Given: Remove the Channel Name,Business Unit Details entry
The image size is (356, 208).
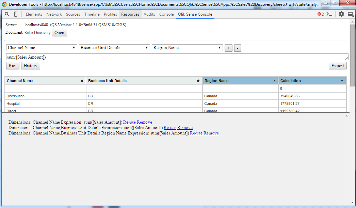Looking at the screenshot, I should [185, 128].
